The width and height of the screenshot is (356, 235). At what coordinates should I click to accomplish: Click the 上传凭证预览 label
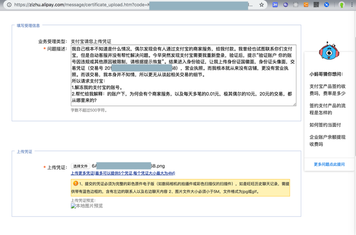83,200
